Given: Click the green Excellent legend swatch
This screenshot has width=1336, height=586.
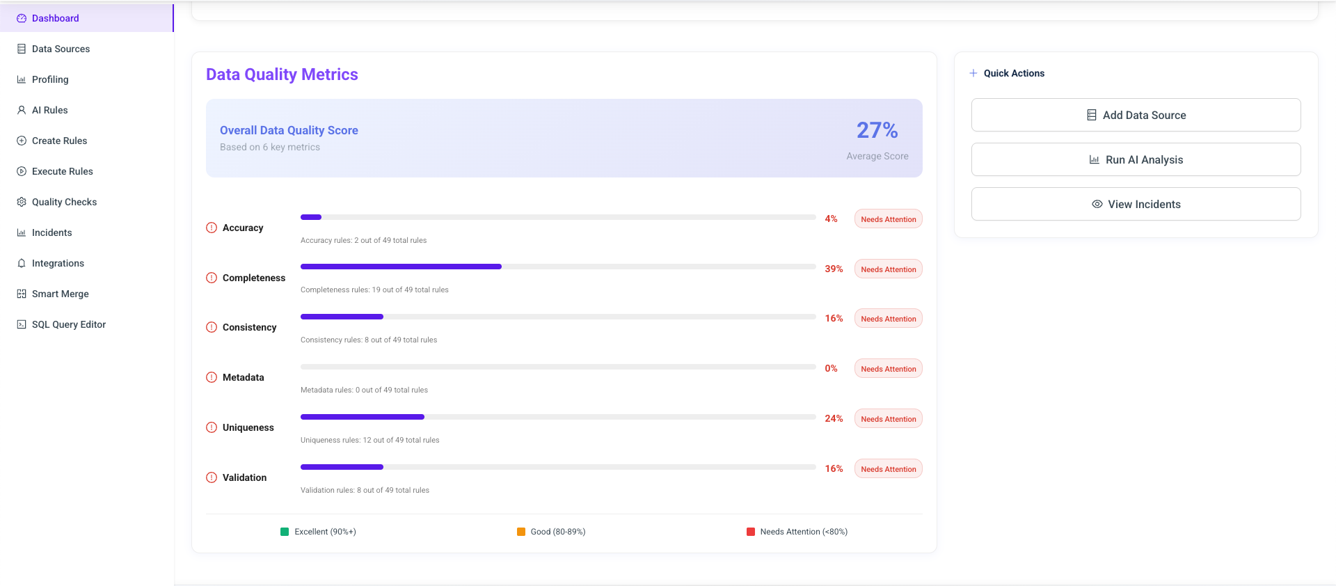Looking at the screenshot, I should click(285, 532).
